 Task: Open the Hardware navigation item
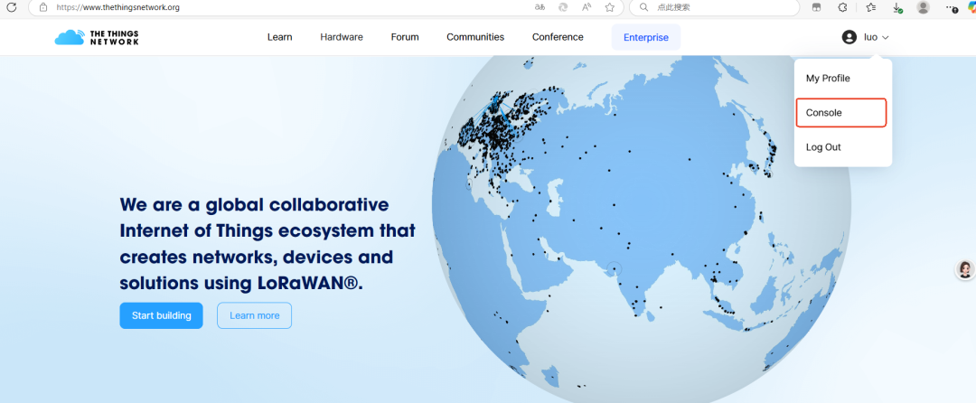point(341,37)
